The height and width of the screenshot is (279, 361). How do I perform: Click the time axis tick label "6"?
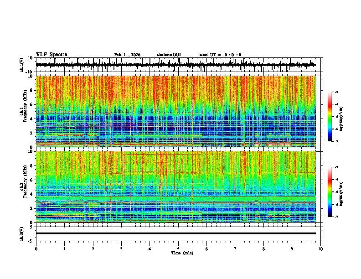(x=207, y=249)
